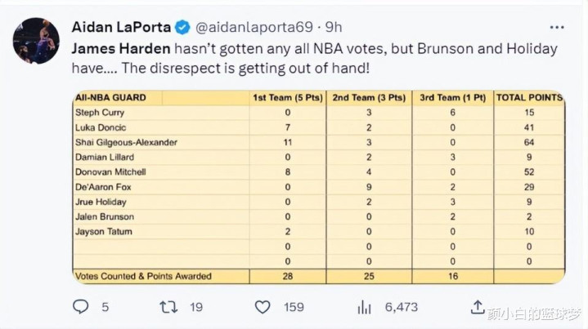Like the tweet with heart icon
This screenshot has width=588, height=329.
(263, 307)
